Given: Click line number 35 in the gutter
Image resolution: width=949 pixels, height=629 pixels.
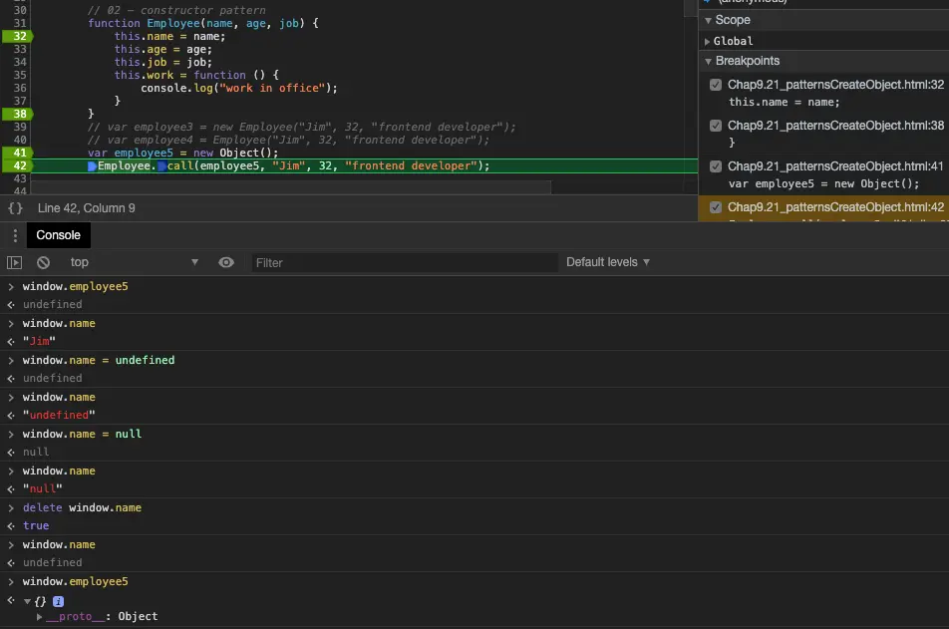Looking at the screenshot, I should point(19,75).
